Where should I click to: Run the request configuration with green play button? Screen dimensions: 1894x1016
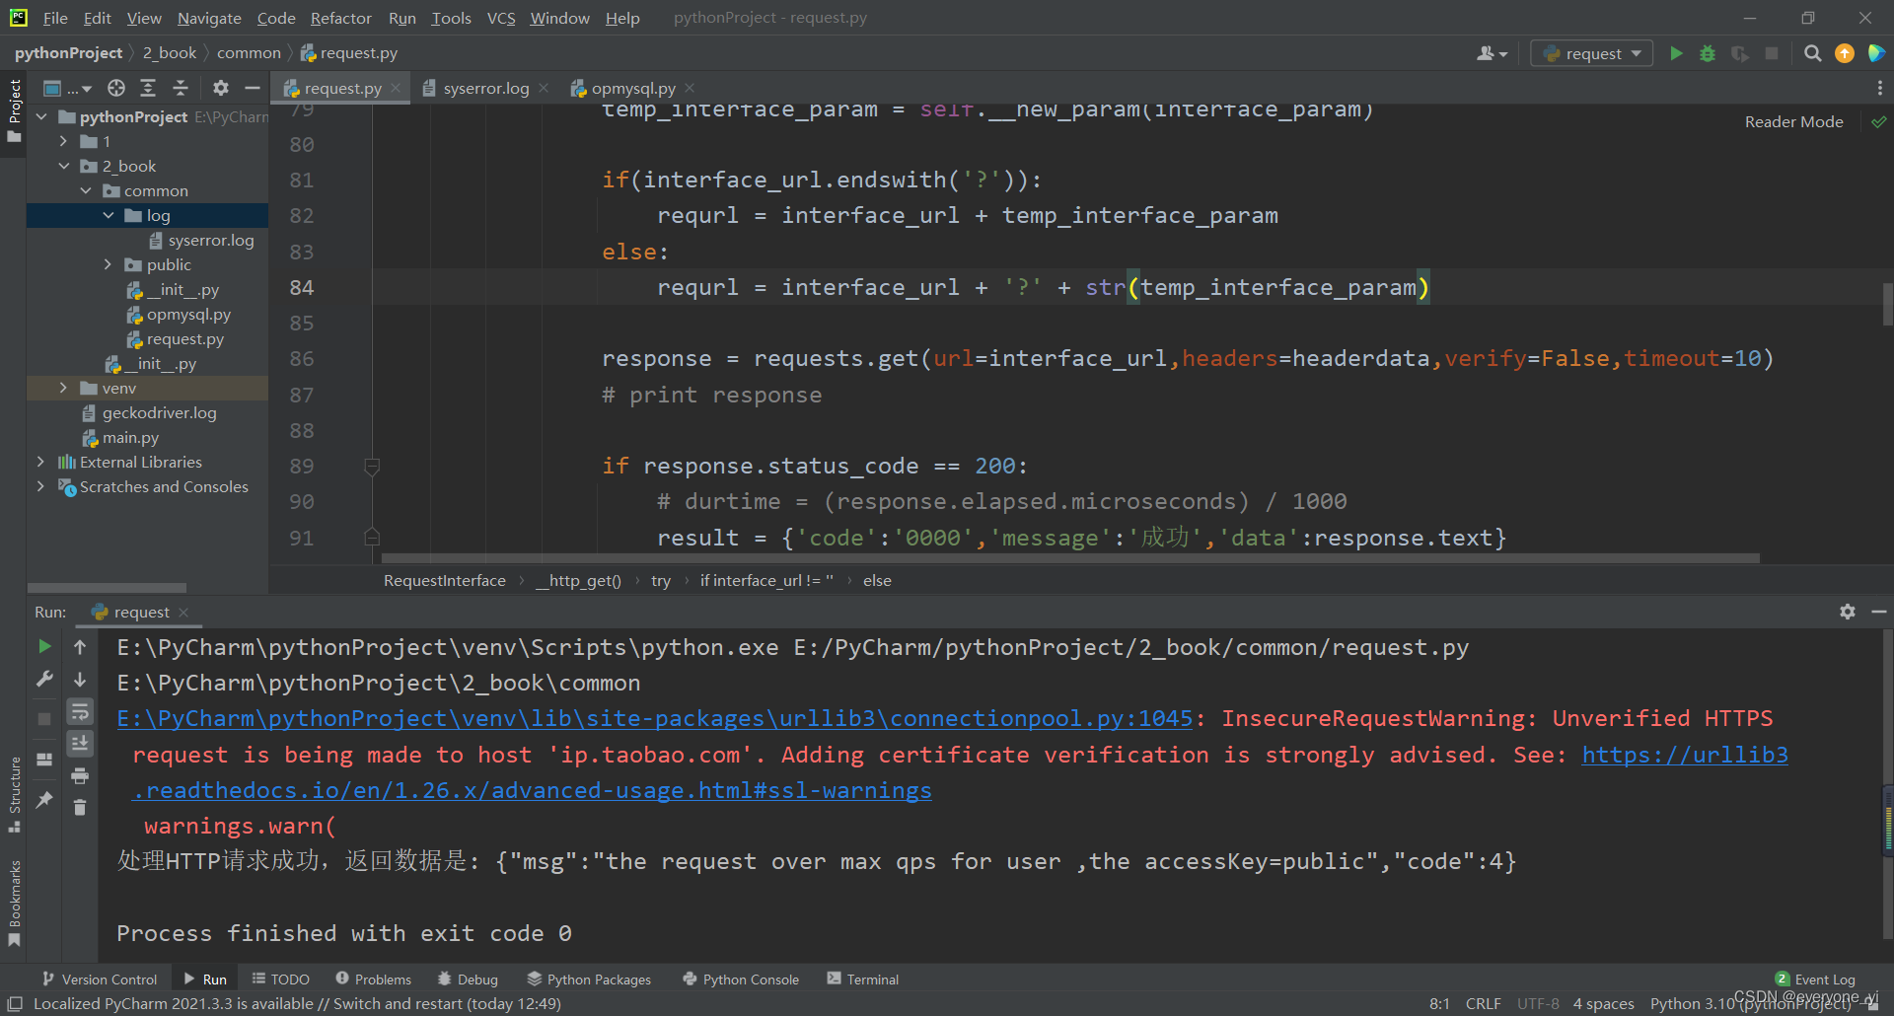coord(1676,53)
